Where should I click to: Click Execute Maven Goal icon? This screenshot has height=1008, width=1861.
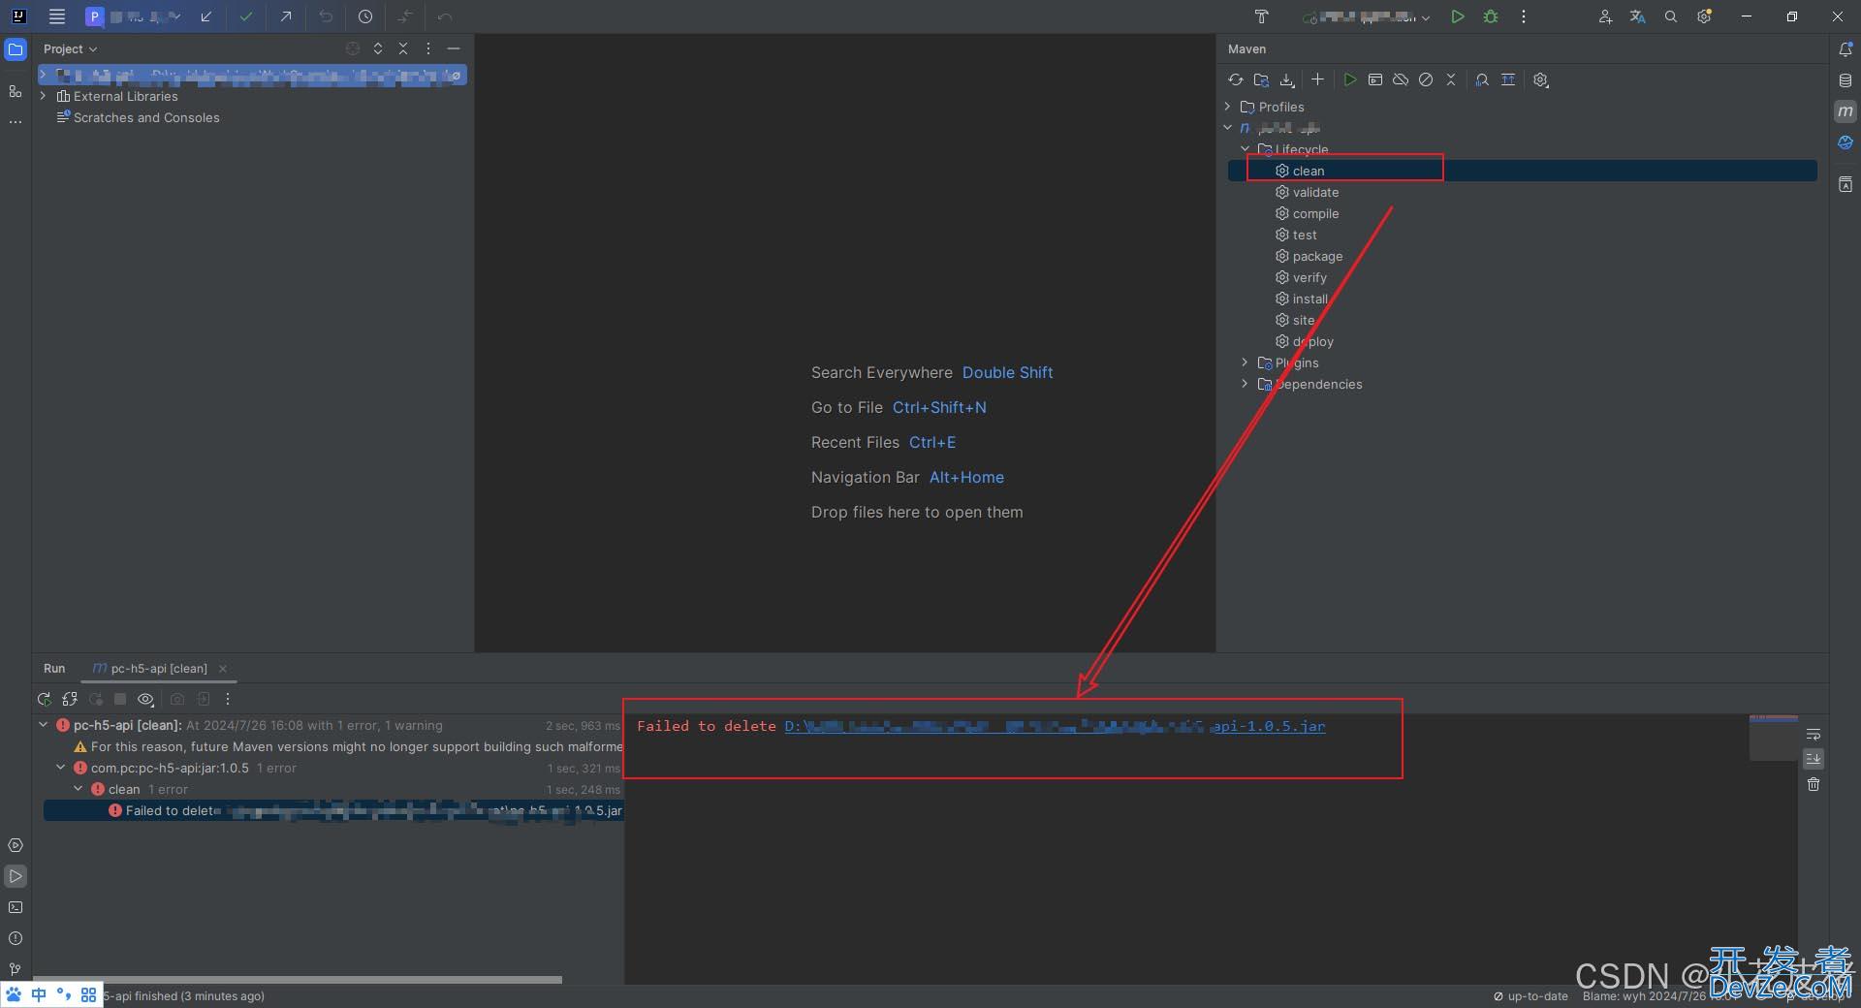[x=1375, y=79]
